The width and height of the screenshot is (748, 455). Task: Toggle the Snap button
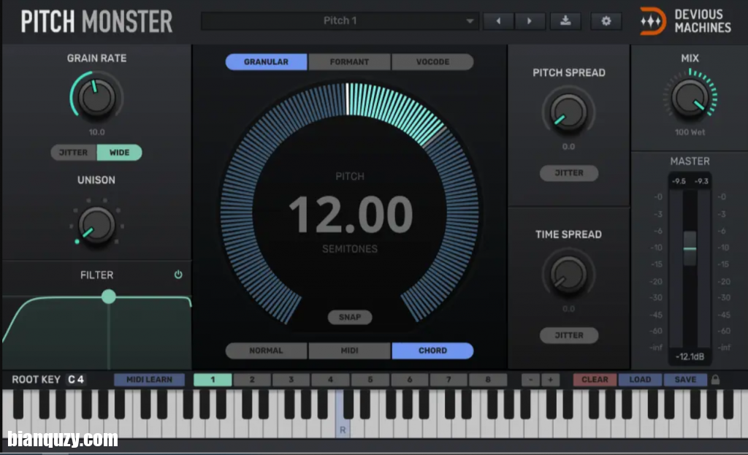pyautogui.click(x=350, y=317)
